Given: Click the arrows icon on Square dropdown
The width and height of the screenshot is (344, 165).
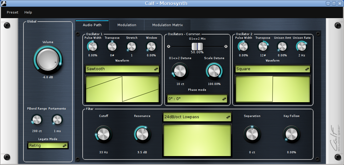Looking at the screenshot, I should [307, 69].
